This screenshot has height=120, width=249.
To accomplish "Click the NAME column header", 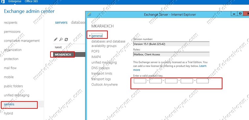I will pyautogui.click(x=58, y=47).
